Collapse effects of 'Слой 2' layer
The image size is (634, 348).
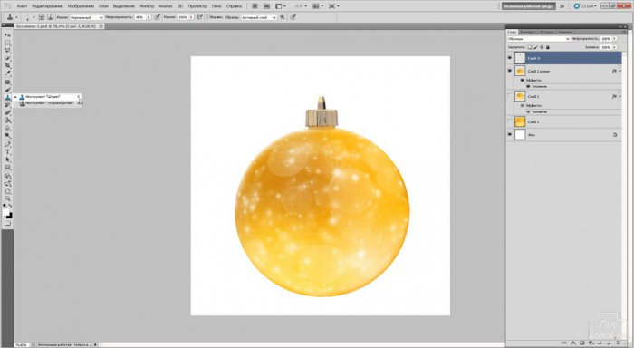[x=620, y=96]
